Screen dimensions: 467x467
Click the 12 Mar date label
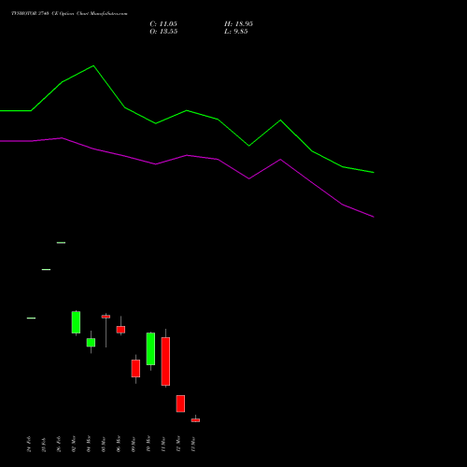click(178, 444)
